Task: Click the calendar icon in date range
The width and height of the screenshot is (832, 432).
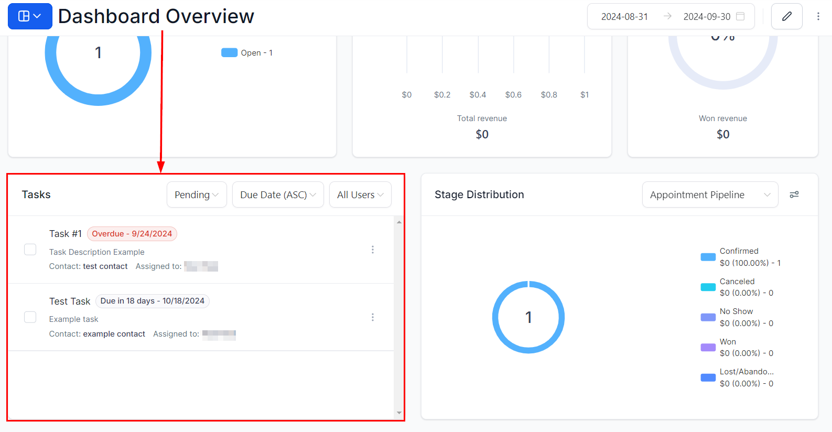Action: 740,16
